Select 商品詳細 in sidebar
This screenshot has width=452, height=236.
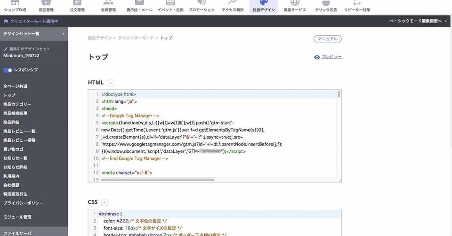[11, 122]
